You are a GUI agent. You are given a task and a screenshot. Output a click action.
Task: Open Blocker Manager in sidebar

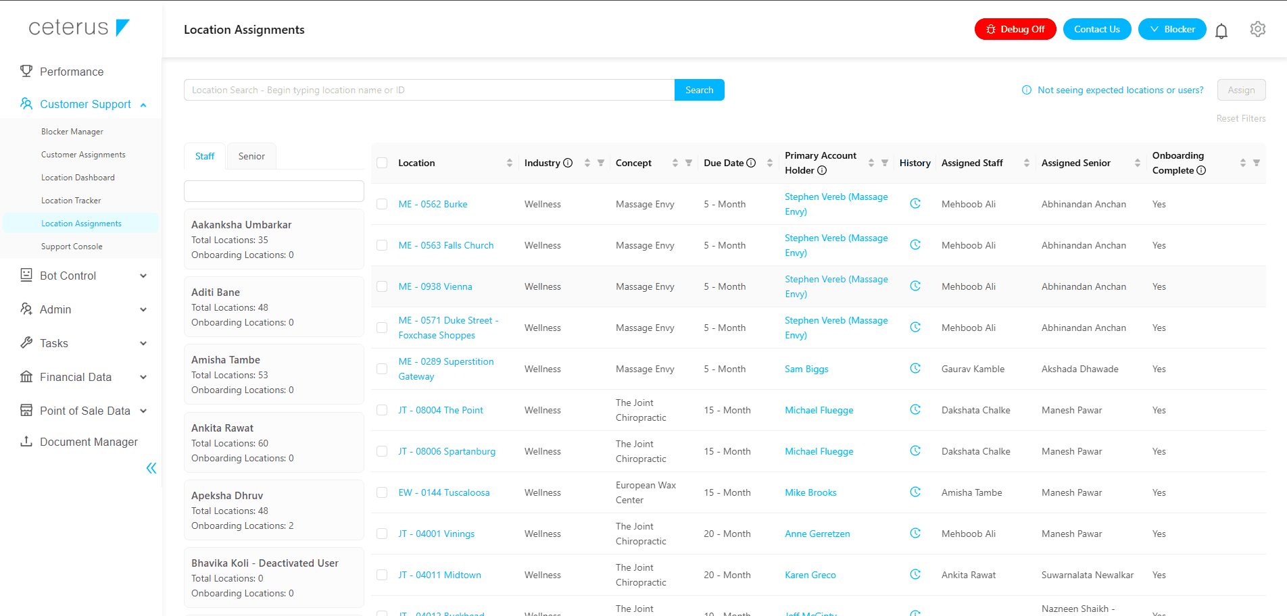click(72, 132)
